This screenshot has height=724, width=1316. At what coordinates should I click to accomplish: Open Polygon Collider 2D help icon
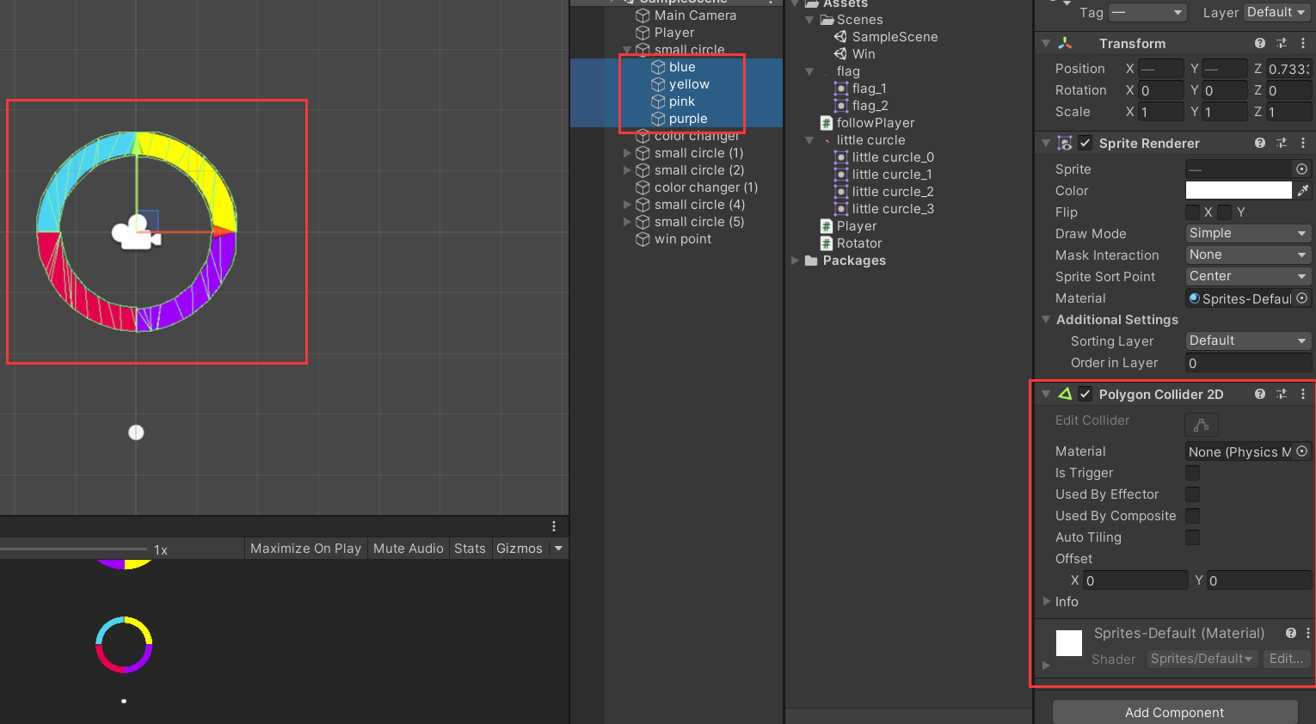coord(1260,394)
